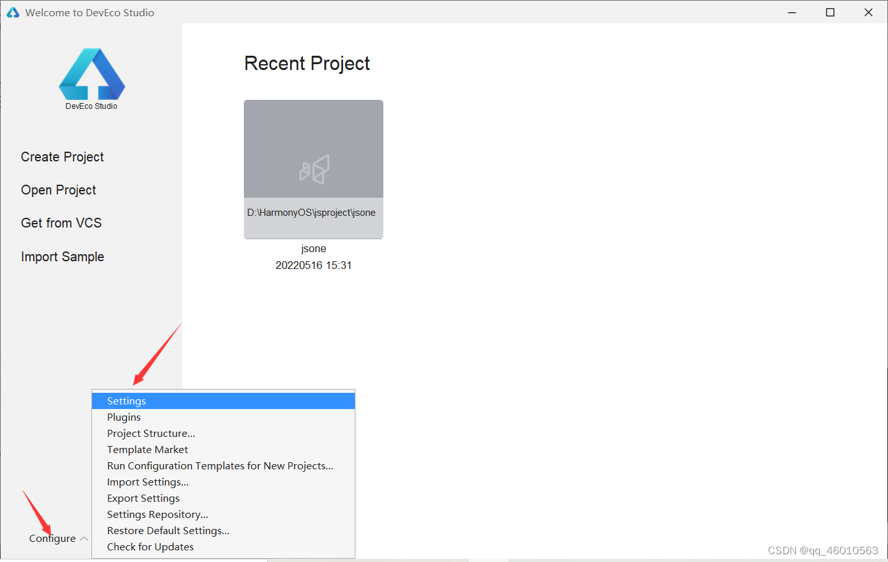Image resolution: width=888 pixels, height=562 pixels.
Task: Open Template Market menu item
Action: (x=224, y=450)
